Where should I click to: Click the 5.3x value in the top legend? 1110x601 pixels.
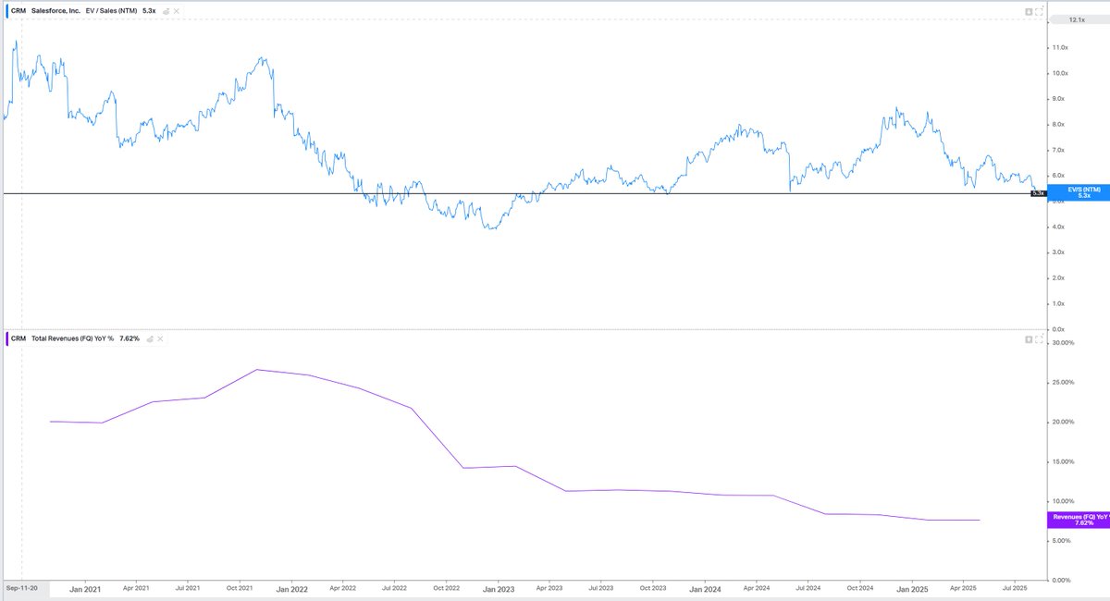coord(149,11)
